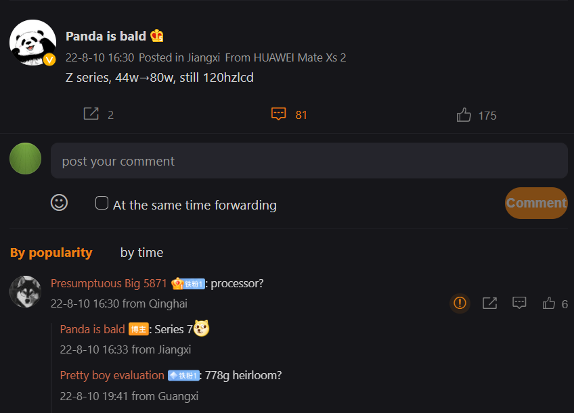View the panda profile avatar
574x413 pixels.
coord(32,42)
